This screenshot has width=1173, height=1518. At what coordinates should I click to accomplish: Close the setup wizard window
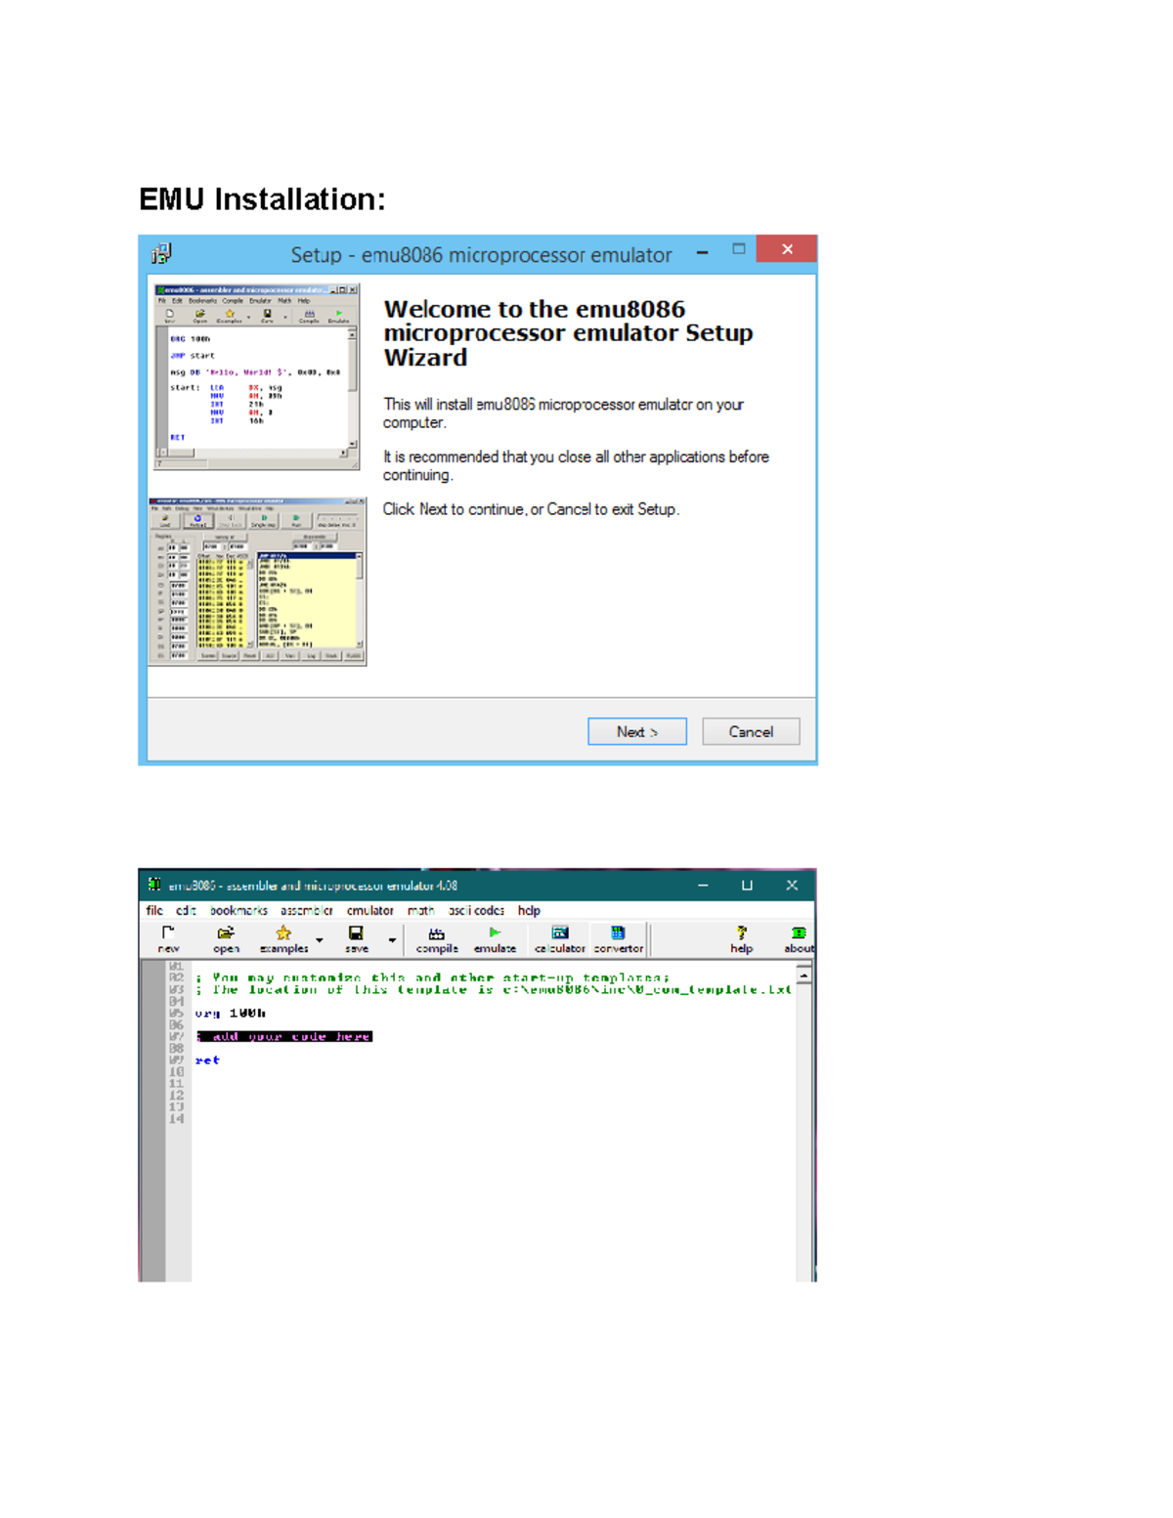[786, 249]
